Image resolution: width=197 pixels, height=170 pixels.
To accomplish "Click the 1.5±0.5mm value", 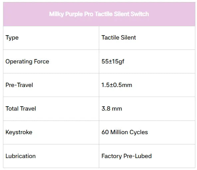I will click(x=117, y=85).
